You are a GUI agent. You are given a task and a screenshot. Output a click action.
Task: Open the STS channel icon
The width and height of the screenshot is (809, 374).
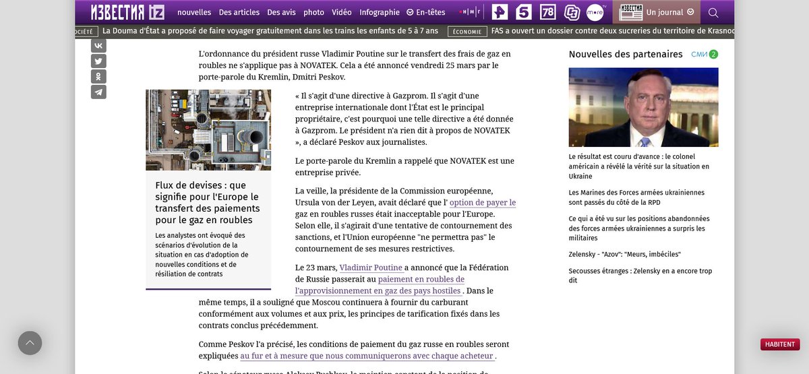[x=572, y=12]
